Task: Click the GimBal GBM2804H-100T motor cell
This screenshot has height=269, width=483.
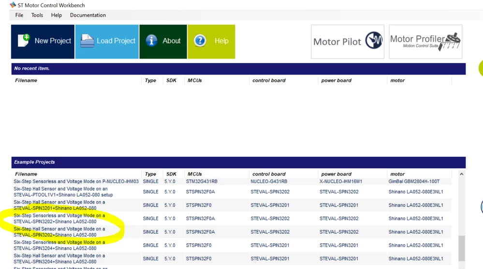Action: (x=414, y=181)
